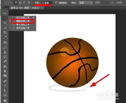The image size is (126, 103).
Task: Select the Clone Stamp tool
Action: 5,52
